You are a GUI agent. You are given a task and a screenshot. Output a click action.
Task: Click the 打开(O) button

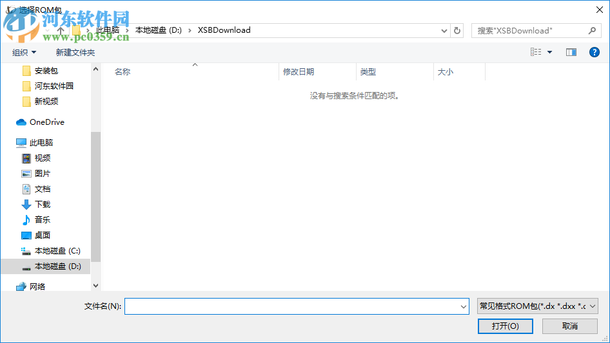[506, 326]
